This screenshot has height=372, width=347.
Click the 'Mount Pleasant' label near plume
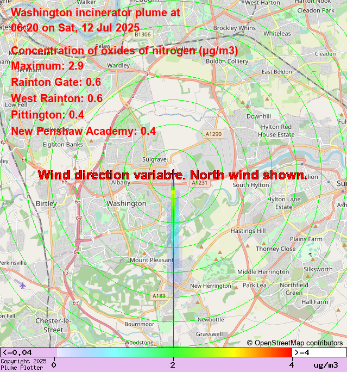pos(152,260)
